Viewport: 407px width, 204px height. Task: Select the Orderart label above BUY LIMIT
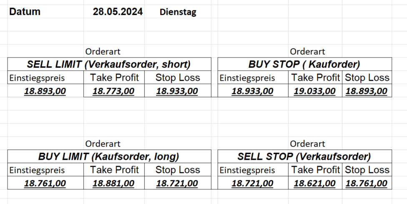coord(103,144)
